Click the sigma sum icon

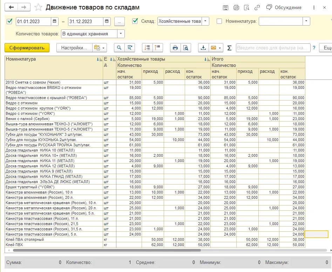tap(229, 48)
